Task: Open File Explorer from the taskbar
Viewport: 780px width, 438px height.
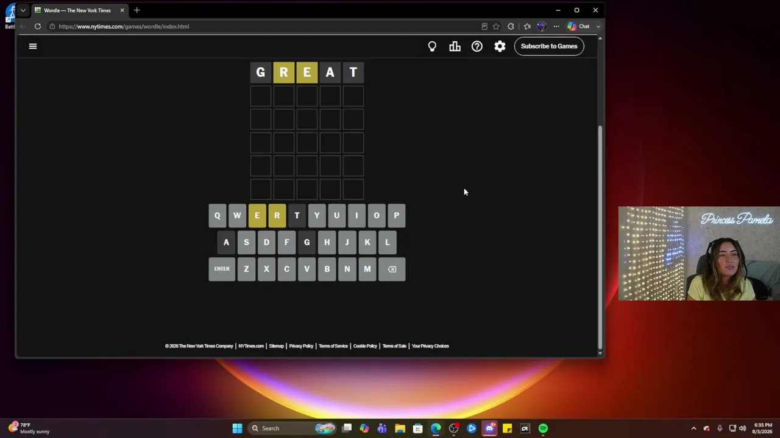Action: point(400,428)
